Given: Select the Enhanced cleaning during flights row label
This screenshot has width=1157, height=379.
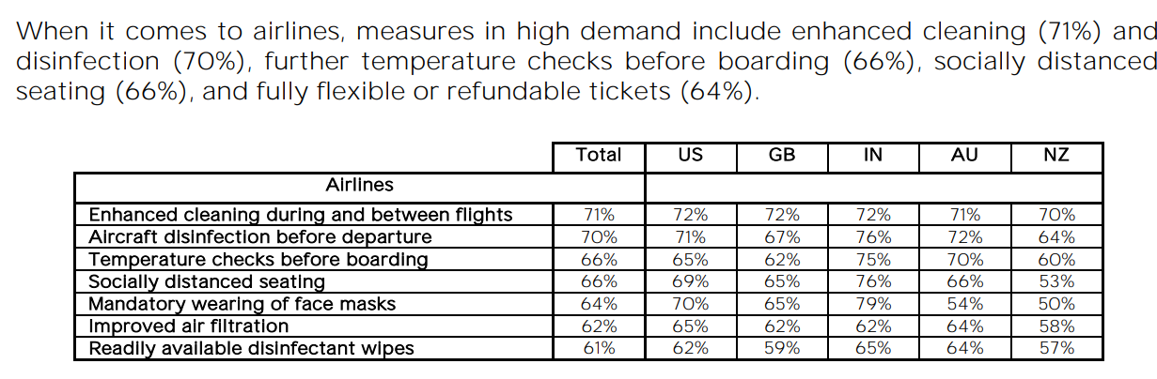Looking at the screenshot, I should [x=300, y=215].
